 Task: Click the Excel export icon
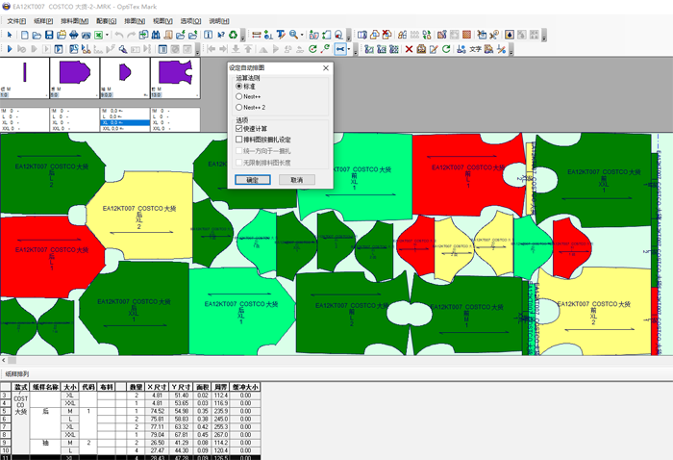99,36
